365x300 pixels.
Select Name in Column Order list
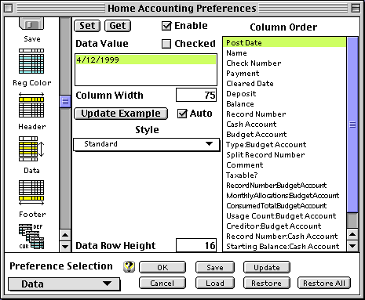[285, 53]
